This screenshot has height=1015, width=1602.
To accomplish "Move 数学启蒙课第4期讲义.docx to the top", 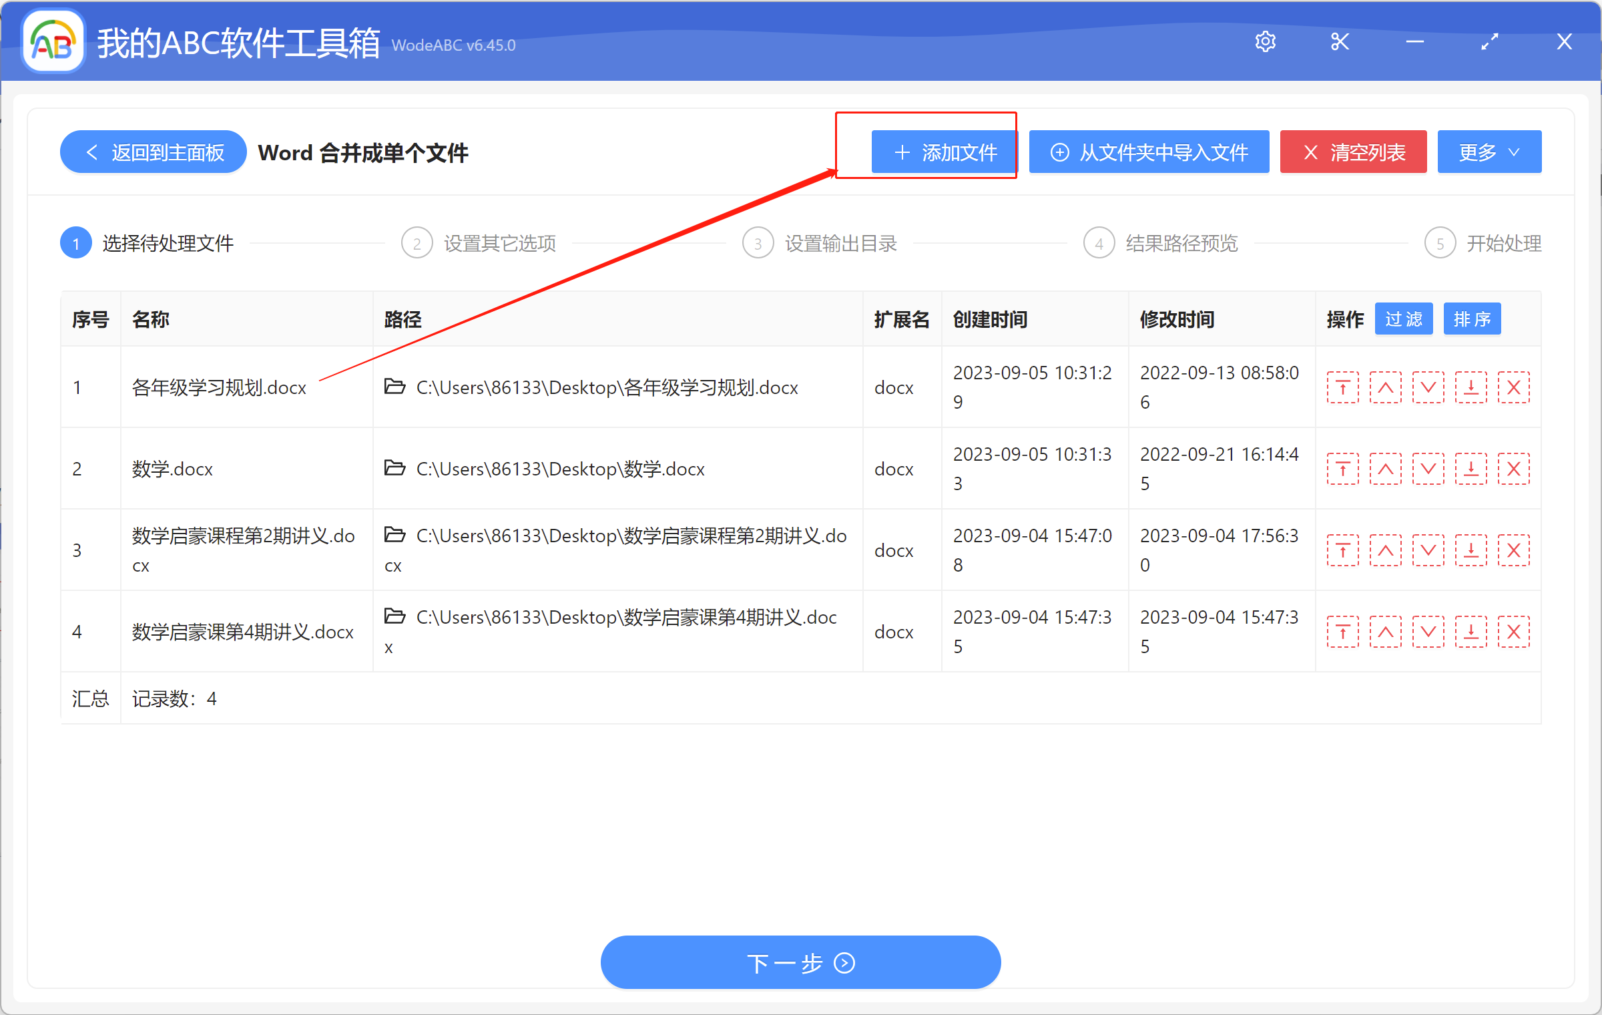I will [x=1342, y=631].
